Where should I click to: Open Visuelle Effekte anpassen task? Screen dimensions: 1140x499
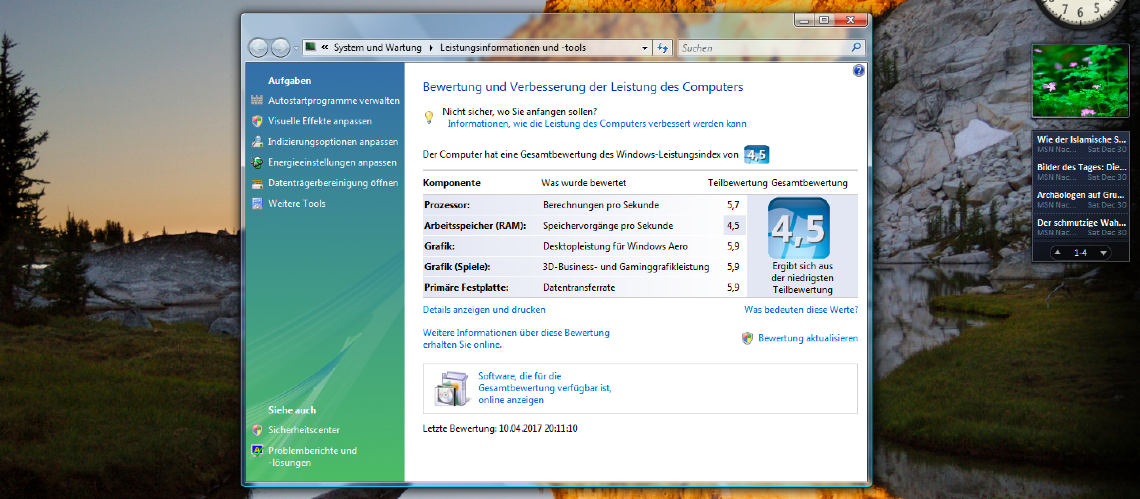(x=319, y=121)
